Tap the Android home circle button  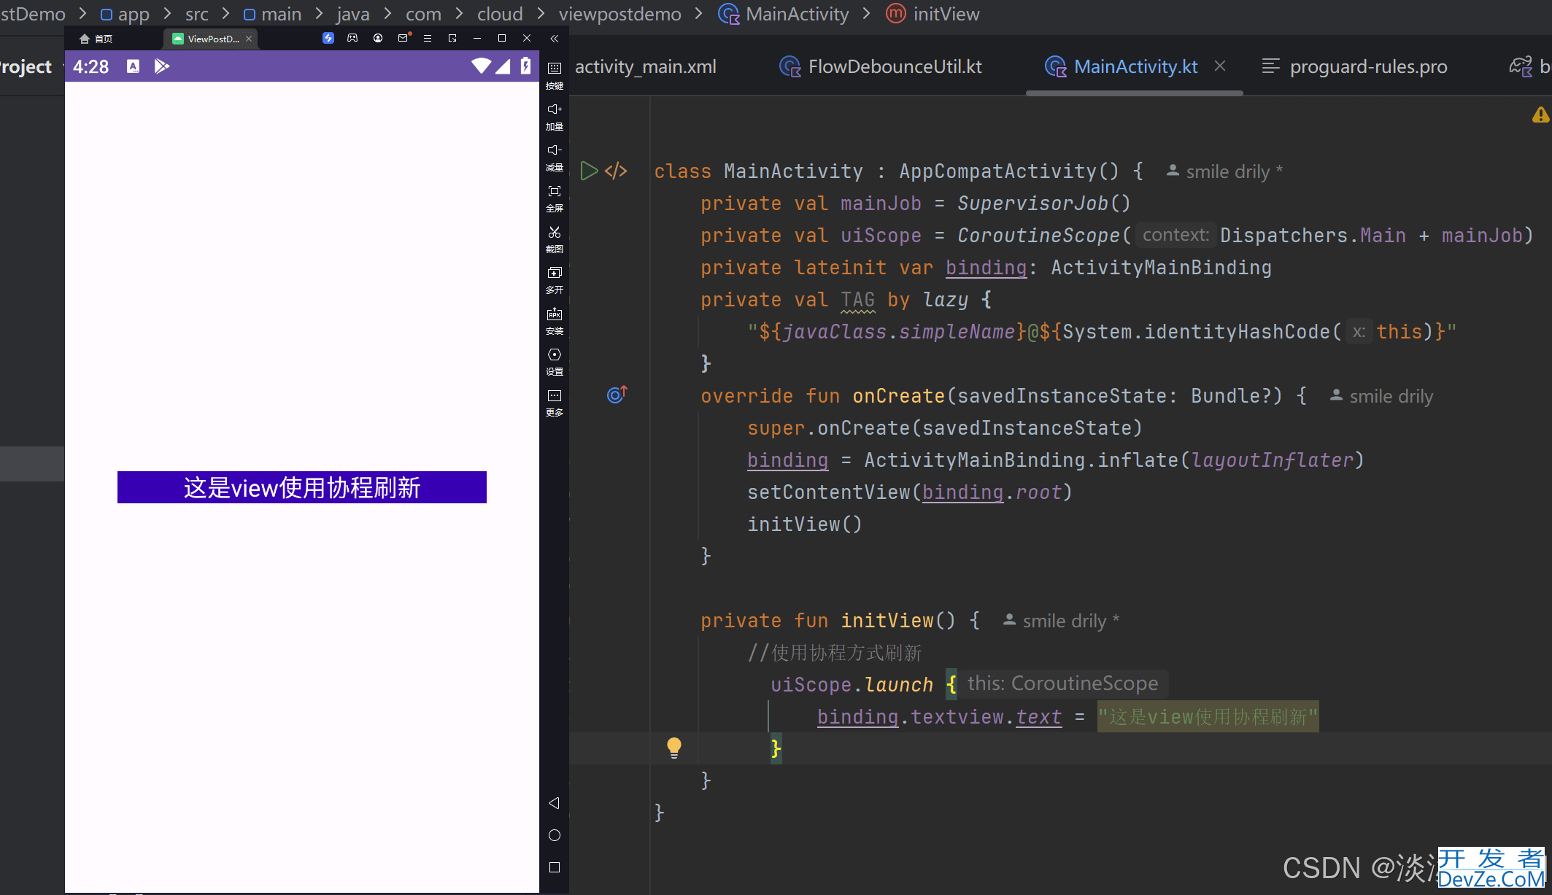click(555, 835)
